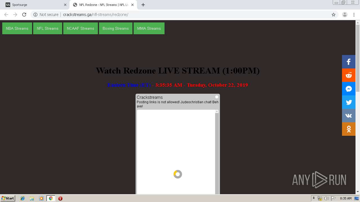This screenshot has height=202, width=360.
Task: Open the Chrome profile avatar
Action: tap(345, 15)
